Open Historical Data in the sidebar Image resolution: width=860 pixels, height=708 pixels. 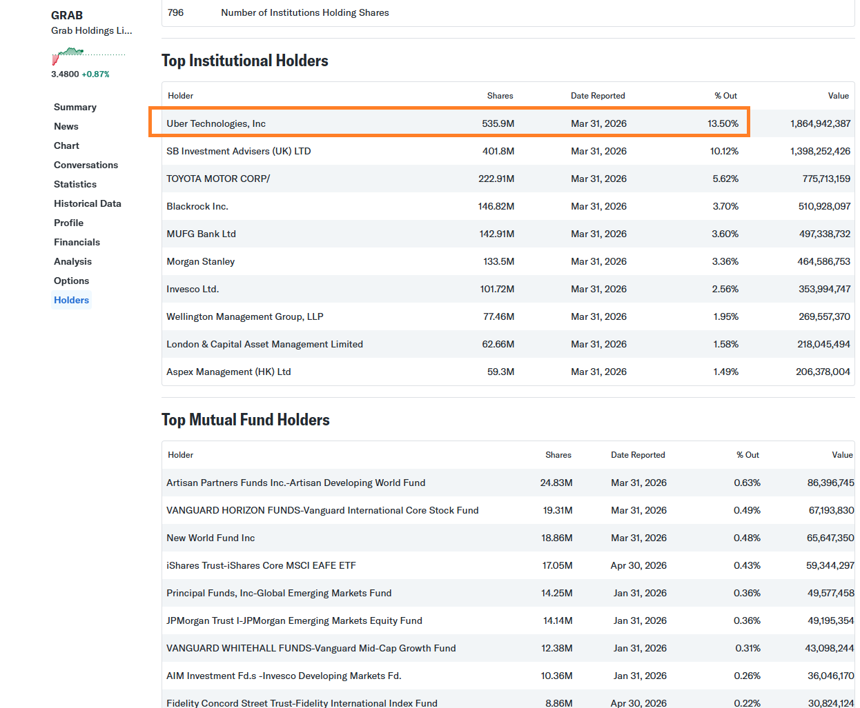(88, 203)
